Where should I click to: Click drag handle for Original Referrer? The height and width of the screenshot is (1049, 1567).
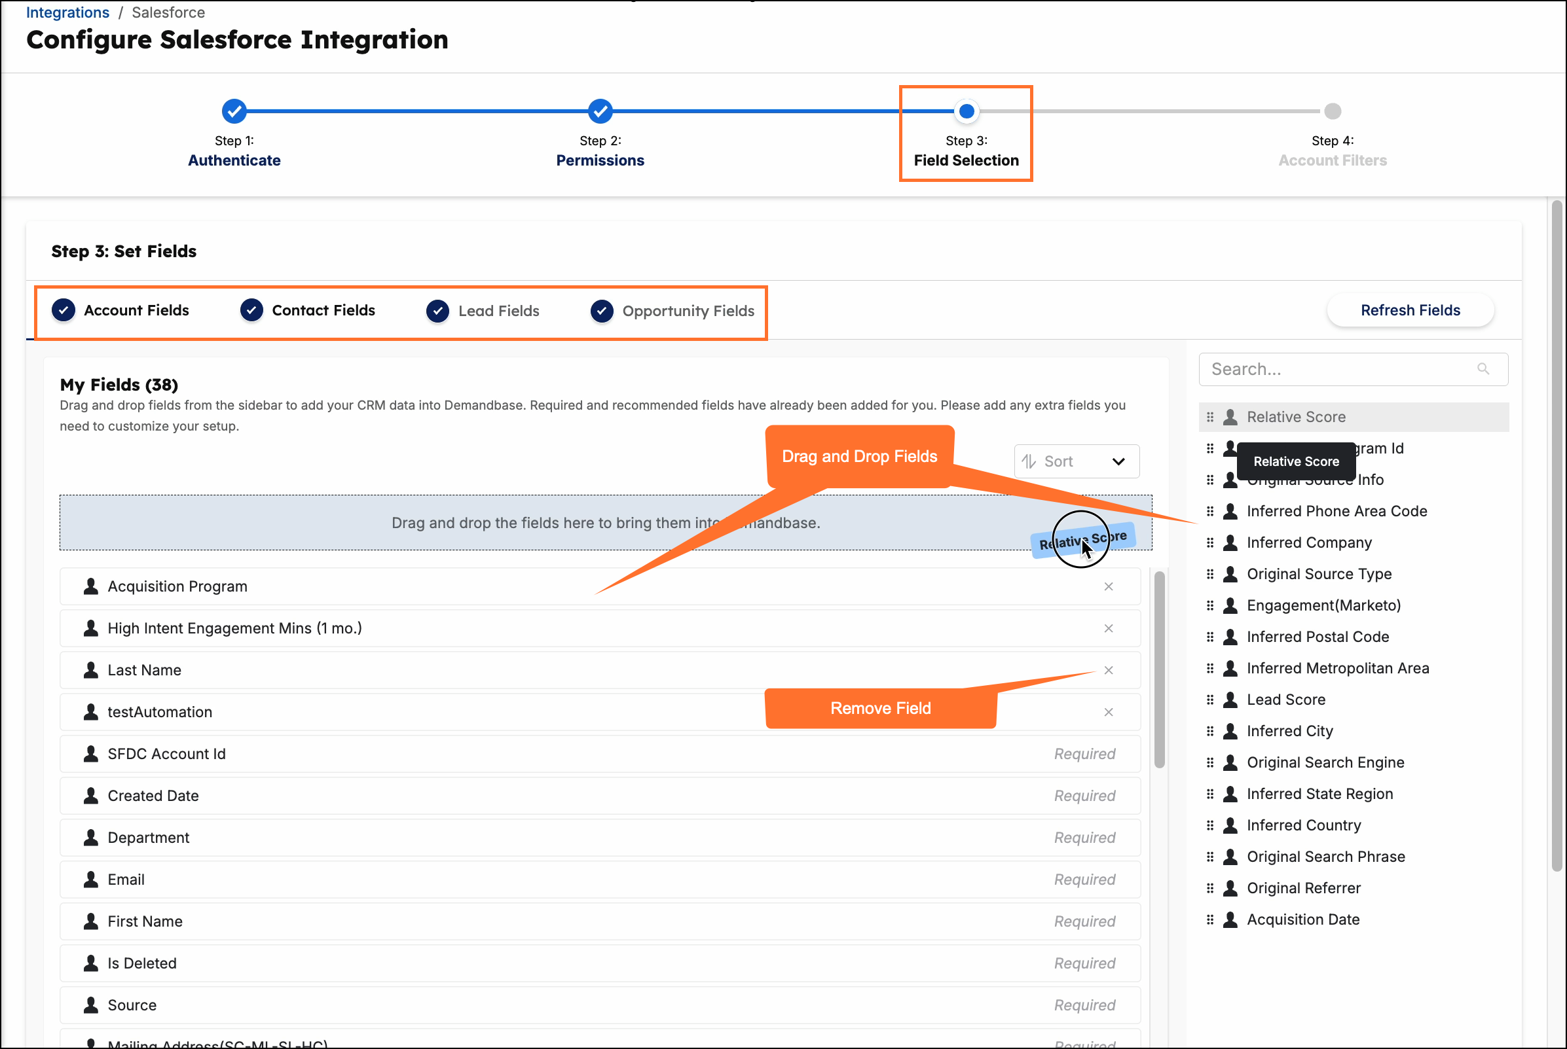pyautogui.click(x=1209, y=889)
